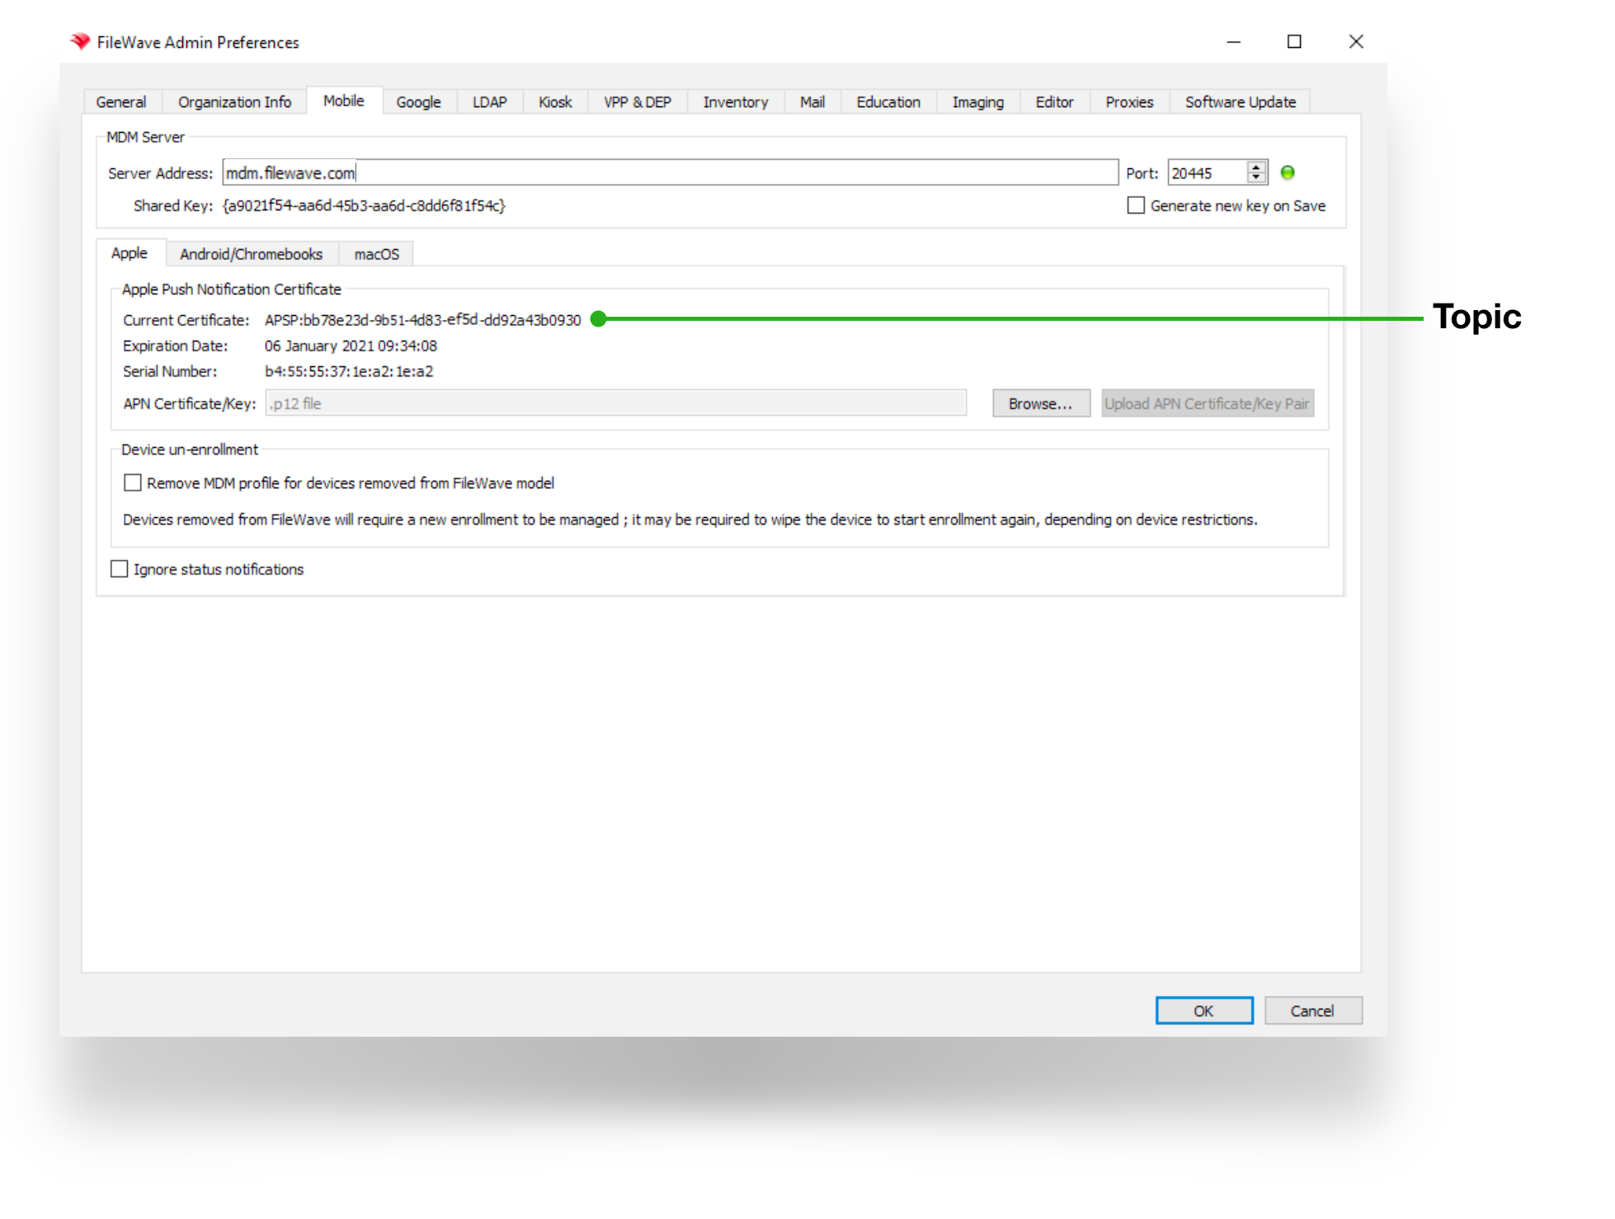Click Browse to choose a certificate file
The image size is (1615, 1219).
(1040, 403)
